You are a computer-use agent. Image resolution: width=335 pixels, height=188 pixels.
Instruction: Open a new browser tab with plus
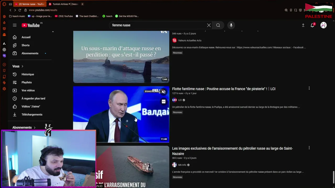pyautogui.click(x=82, y=4)
